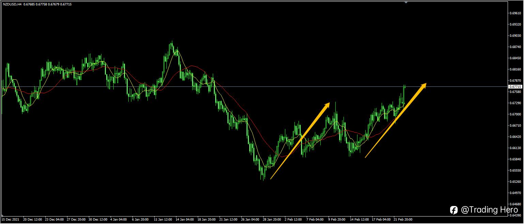
Task: Click the 0.68160 price scale label
Action: point(515,69)
